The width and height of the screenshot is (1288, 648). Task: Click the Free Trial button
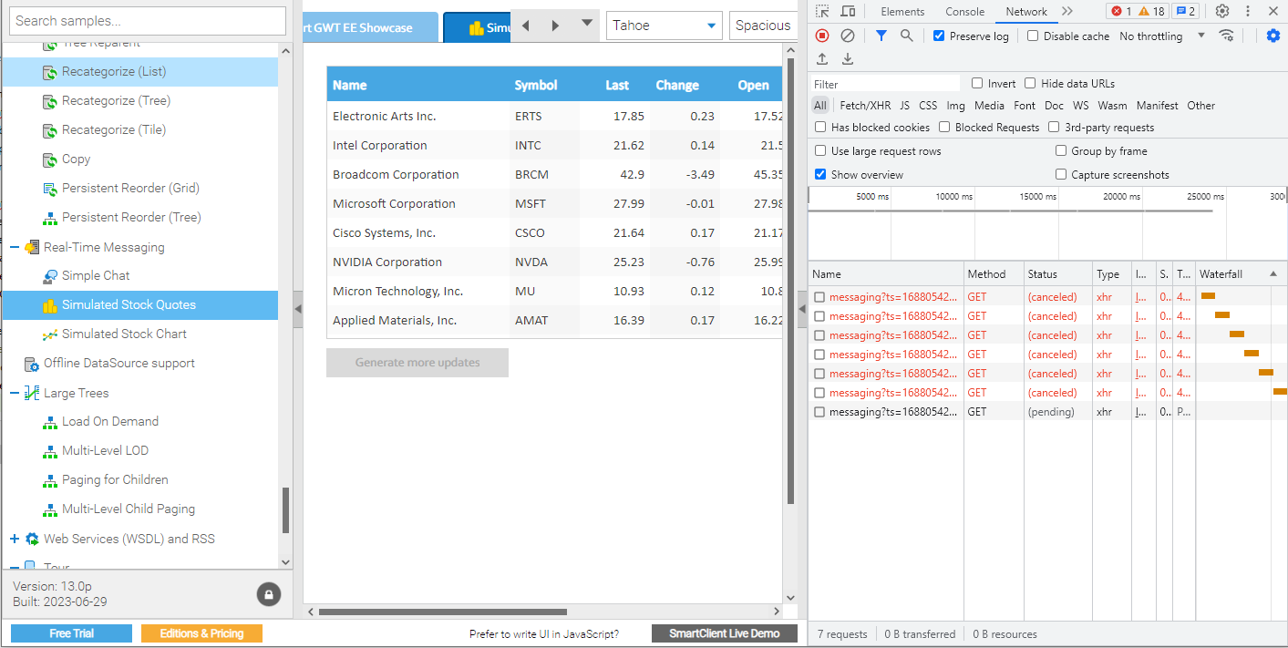tap(71, 633)
